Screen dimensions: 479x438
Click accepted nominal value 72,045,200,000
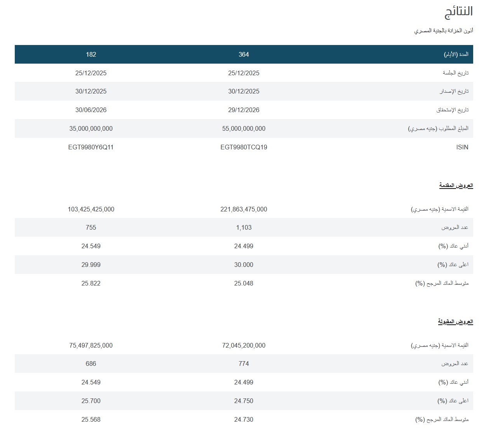point(244,345)
